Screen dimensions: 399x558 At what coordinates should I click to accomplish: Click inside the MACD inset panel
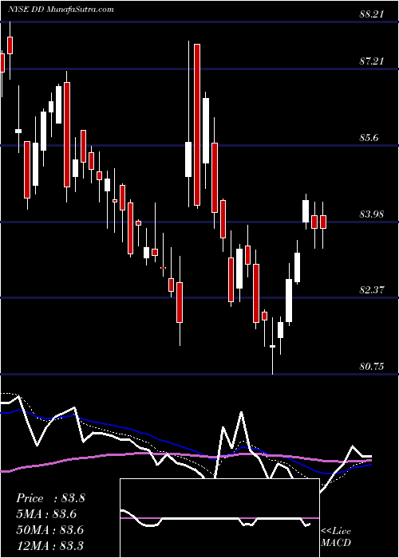(219, 518)
